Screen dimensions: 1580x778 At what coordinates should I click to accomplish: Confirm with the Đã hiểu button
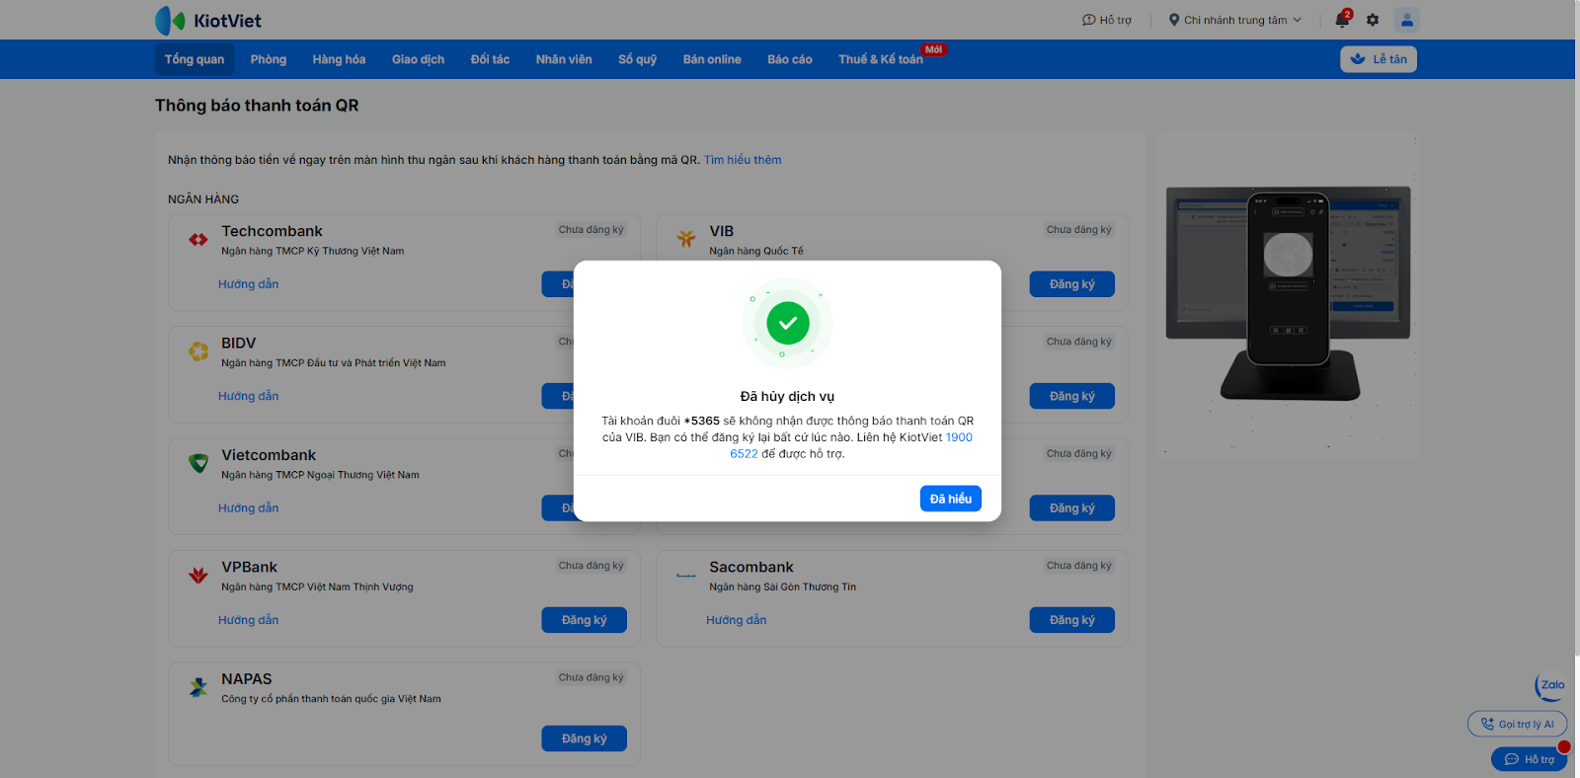pyautogui.click(x=951, y=499)
